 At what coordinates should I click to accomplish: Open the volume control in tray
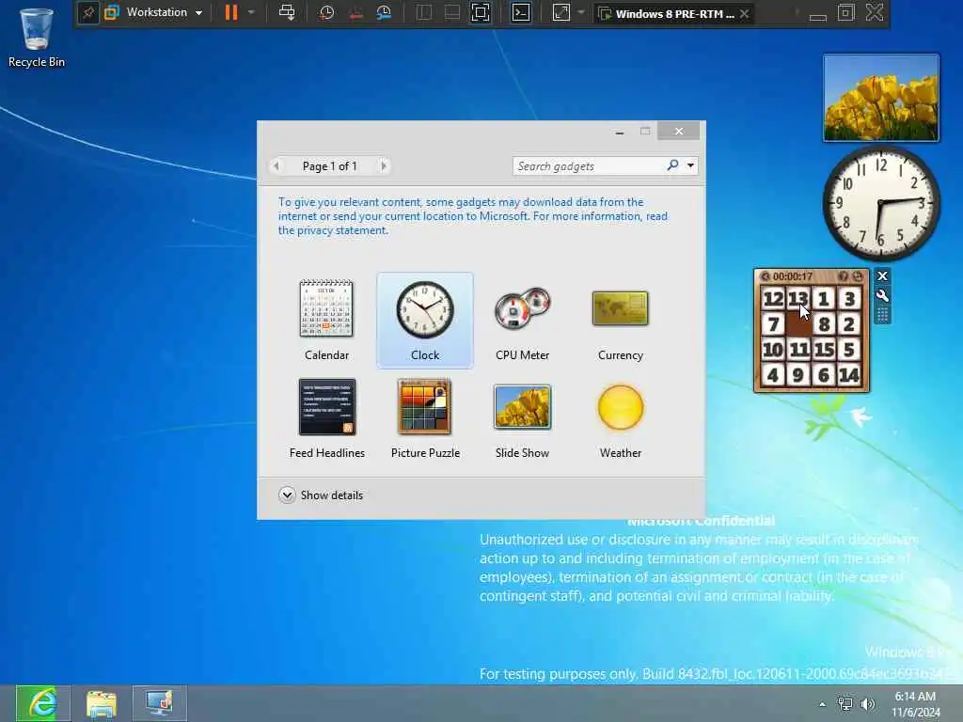point(868,704)
